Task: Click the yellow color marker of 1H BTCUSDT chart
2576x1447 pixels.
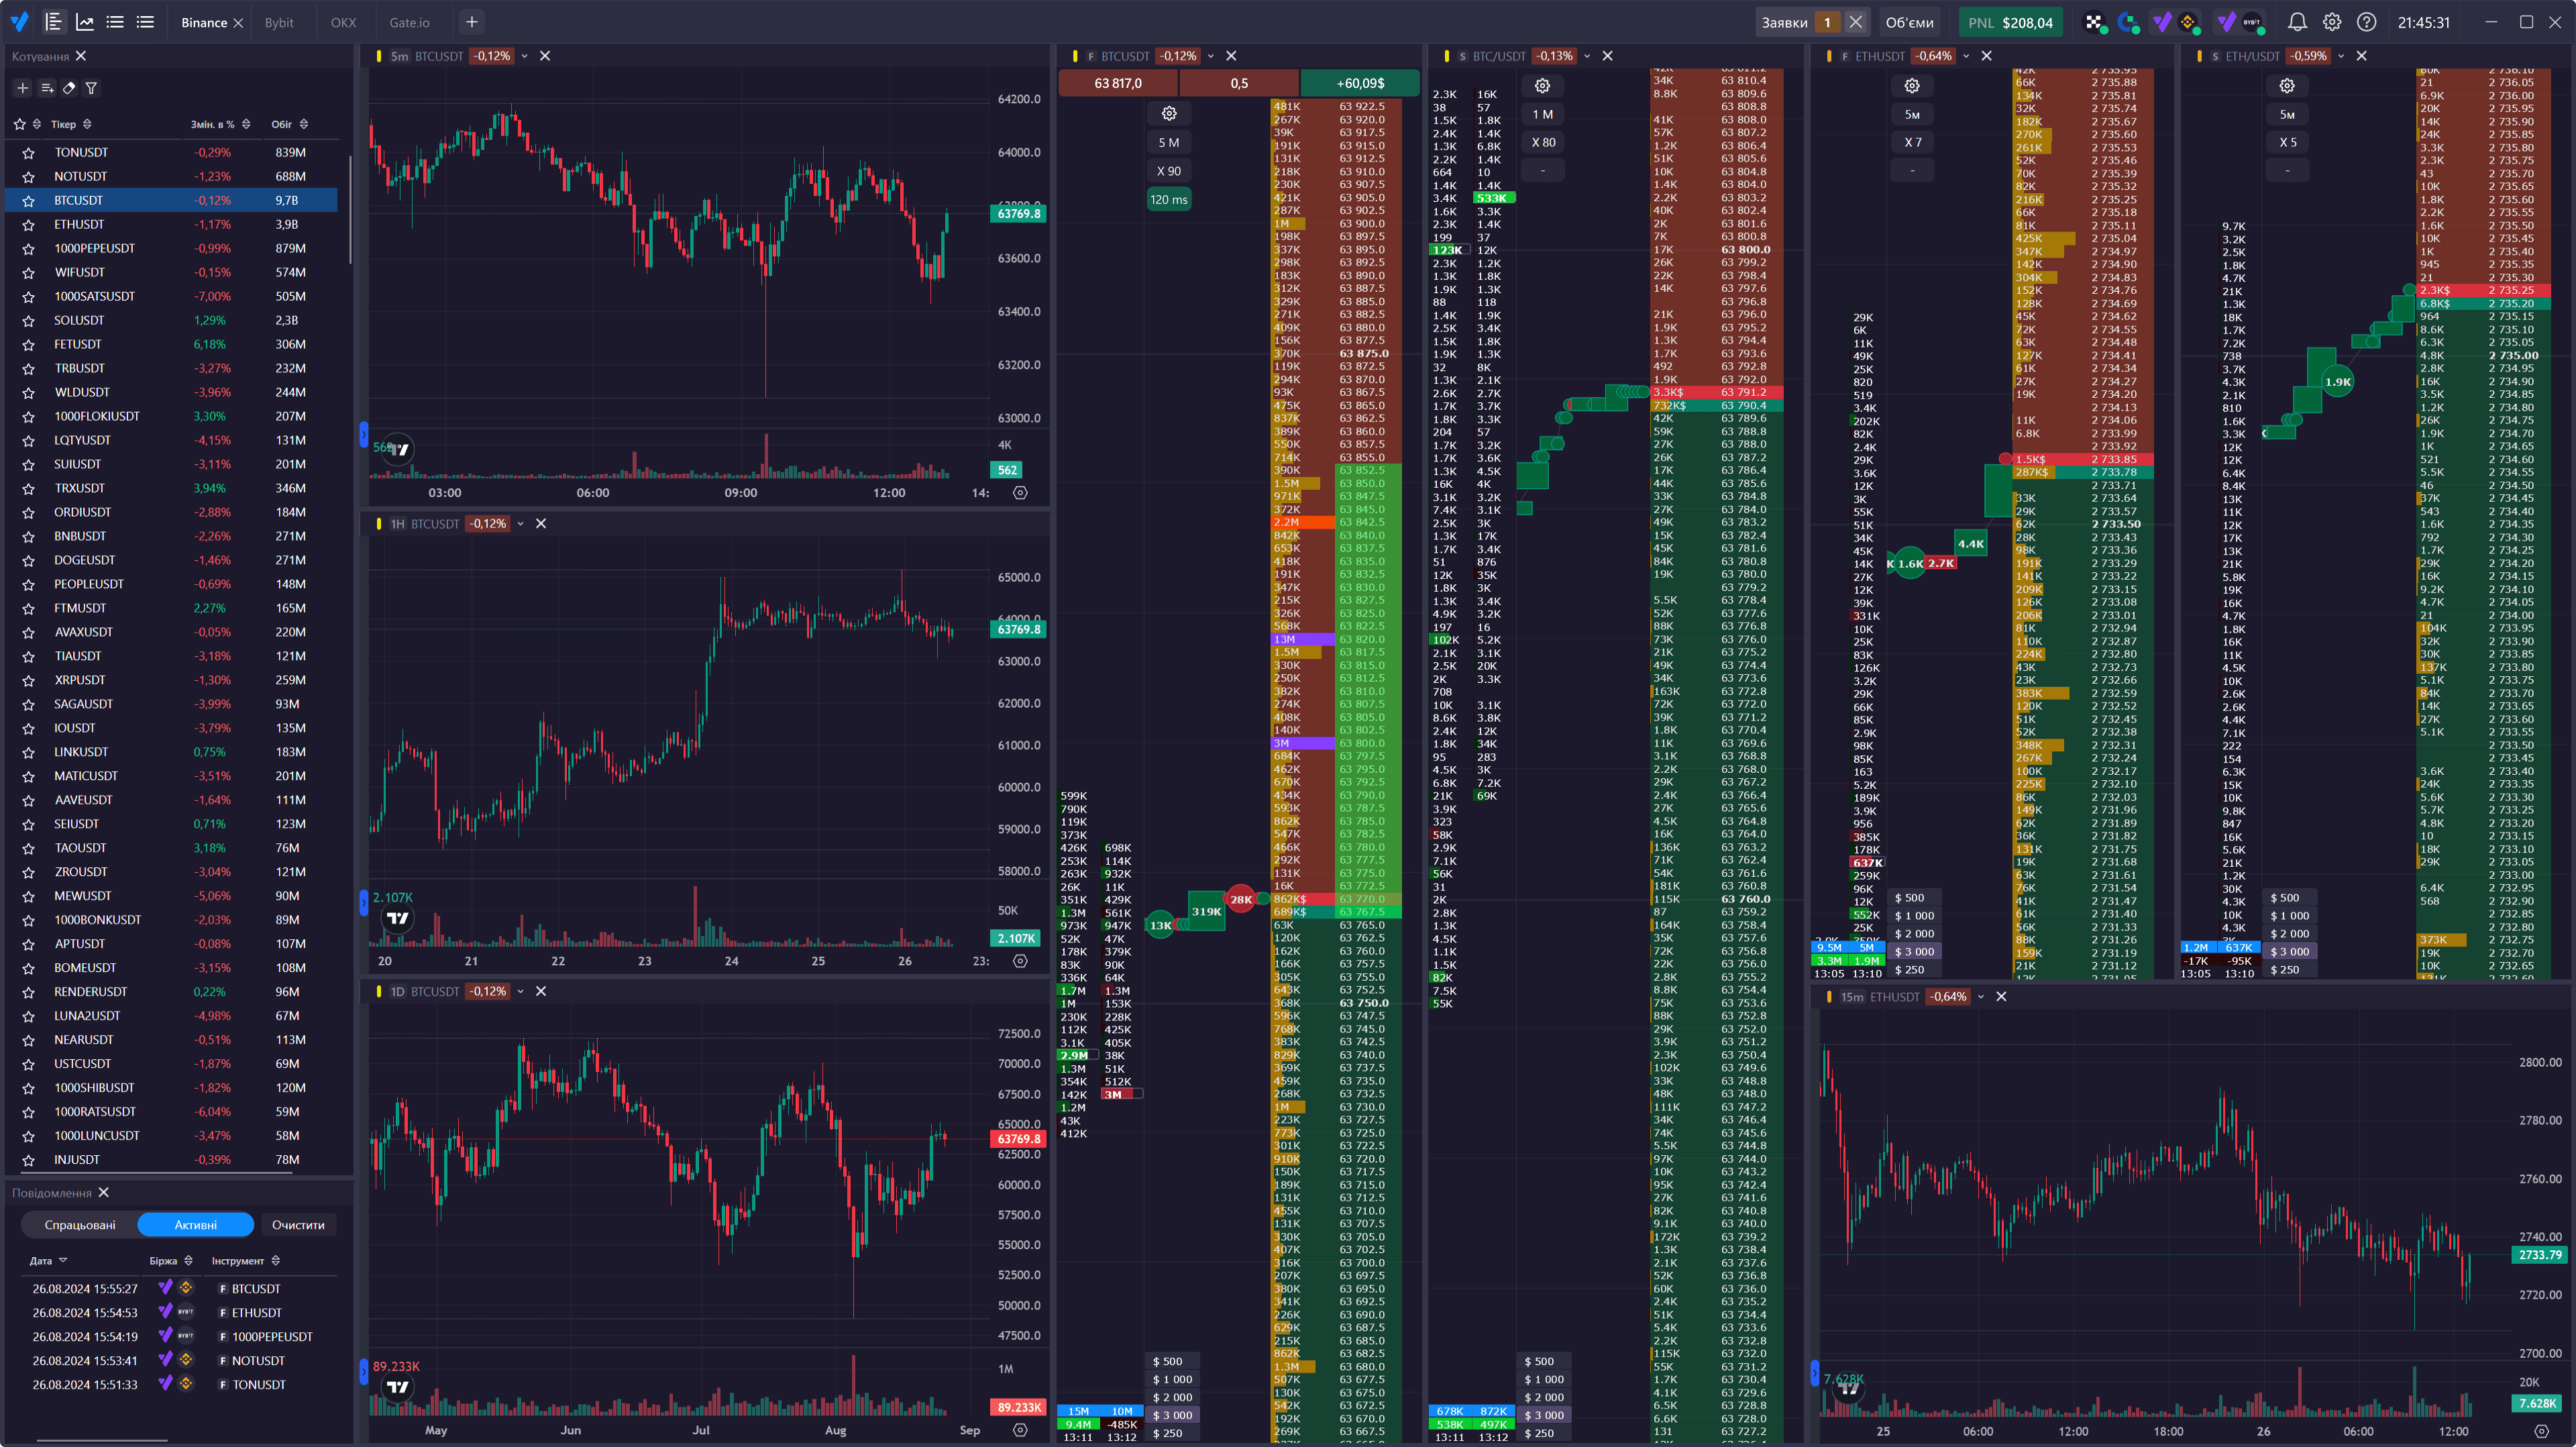Action: pyautogui.click(x=379, y=523)
